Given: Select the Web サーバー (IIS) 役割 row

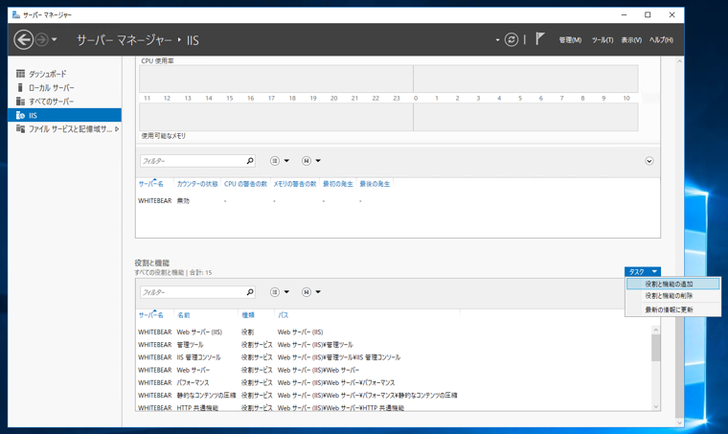Looking at the screenshot, I should point(394,331).
